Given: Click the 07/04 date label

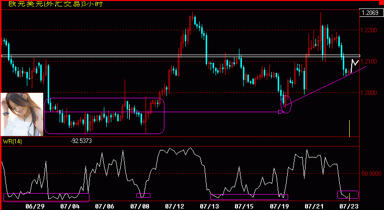Looking at the screenshot, I should pyautogui.click(x=70, y=207).
